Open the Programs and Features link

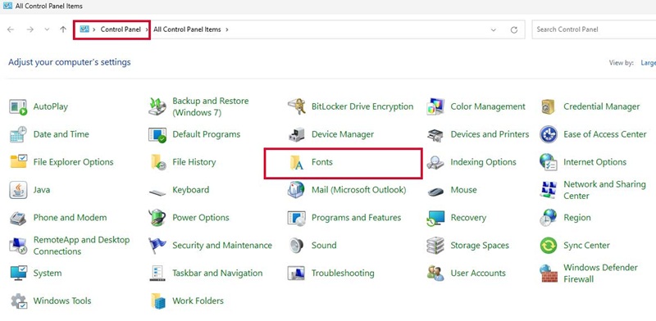pyautogui.click(x=356, y=218)
